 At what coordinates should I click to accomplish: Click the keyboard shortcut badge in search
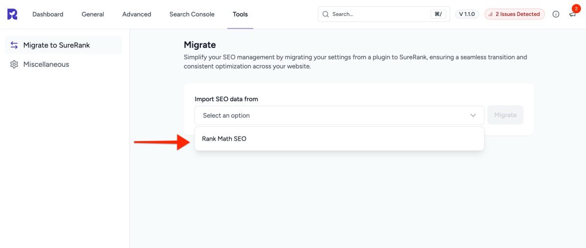coord(438,14)
